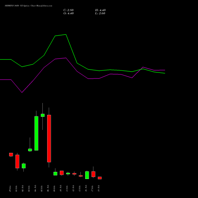Select the open value 'O: 4.40'
Screen dimensions: 198x198
click(x=69, y=13)
